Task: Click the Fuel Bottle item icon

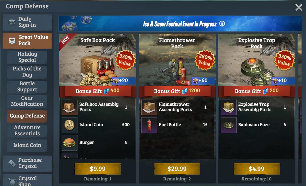Action: pyautogui.click(x=149, y=125)
